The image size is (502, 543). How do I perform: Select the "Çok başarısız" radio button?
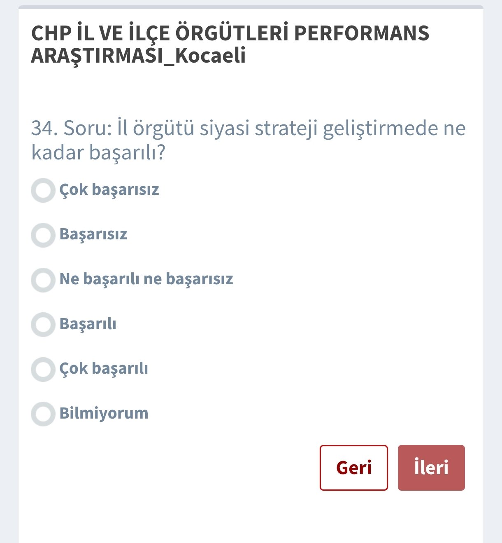[43, 190]
